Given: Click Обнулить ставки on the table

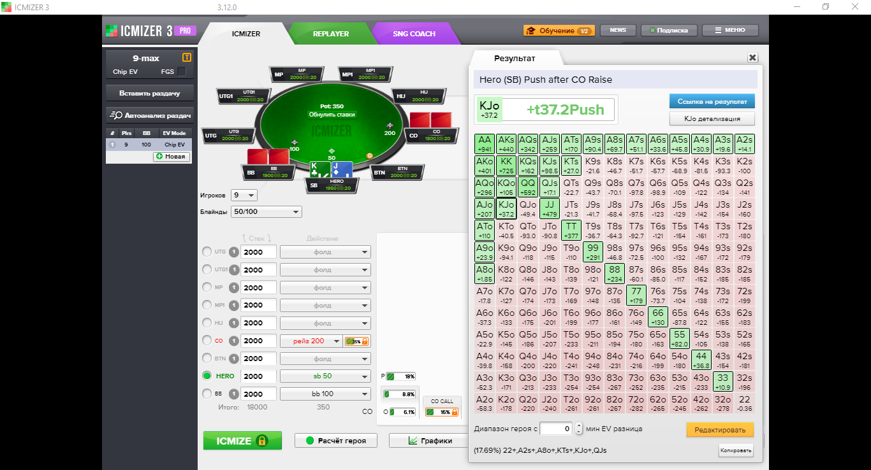Looking at the screenshot, I should [x=332, y=115].
